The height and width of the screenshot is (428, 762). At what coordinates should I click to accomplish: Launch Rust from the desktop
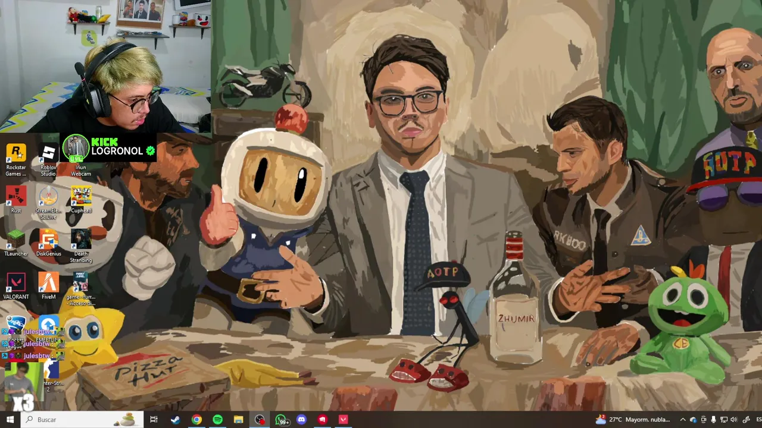(x=16, y=200)
